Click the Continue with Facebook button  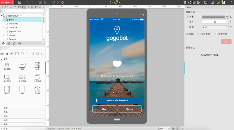tap(117, 100)
